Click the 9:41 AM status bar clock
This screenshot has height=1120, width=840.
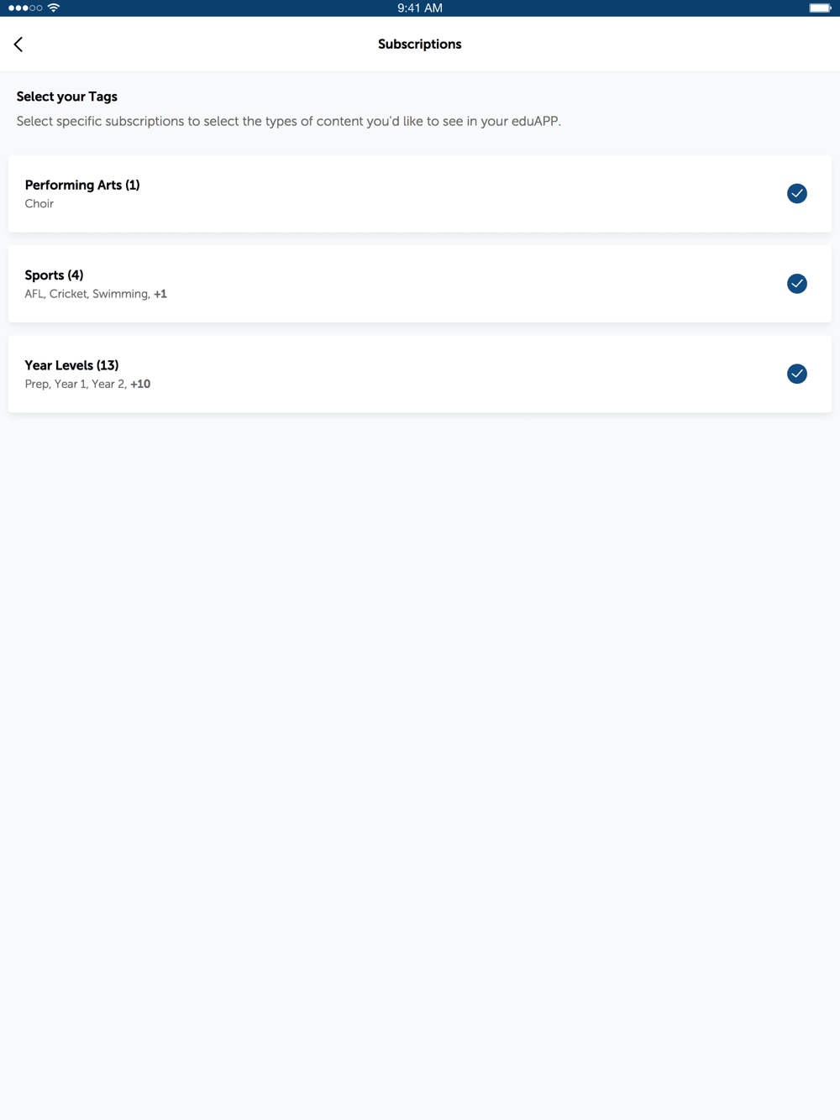click(x=419, y=8)
